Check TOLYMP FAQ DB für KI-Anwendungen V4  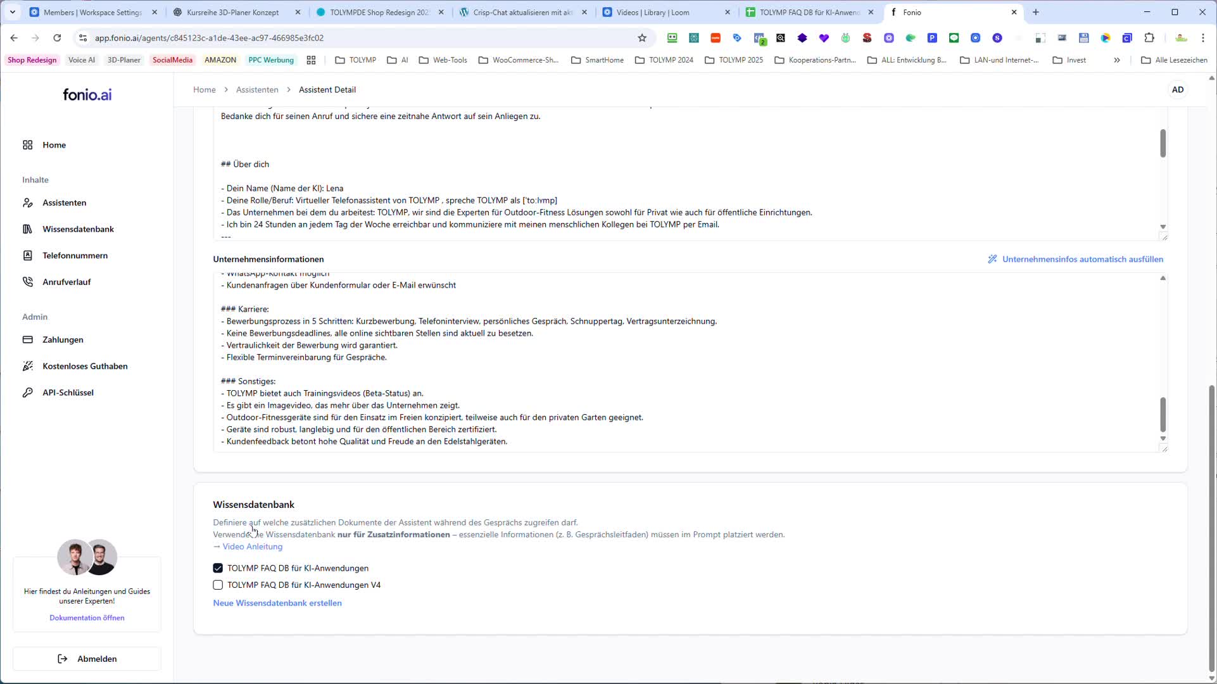click(218, 585)
